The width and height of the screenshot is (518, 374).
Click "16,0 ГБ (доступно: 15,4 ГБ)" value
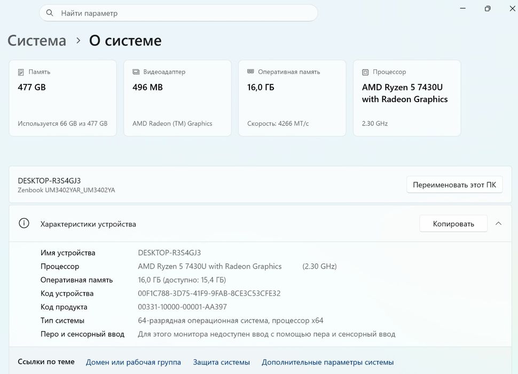tap(182, 280)
